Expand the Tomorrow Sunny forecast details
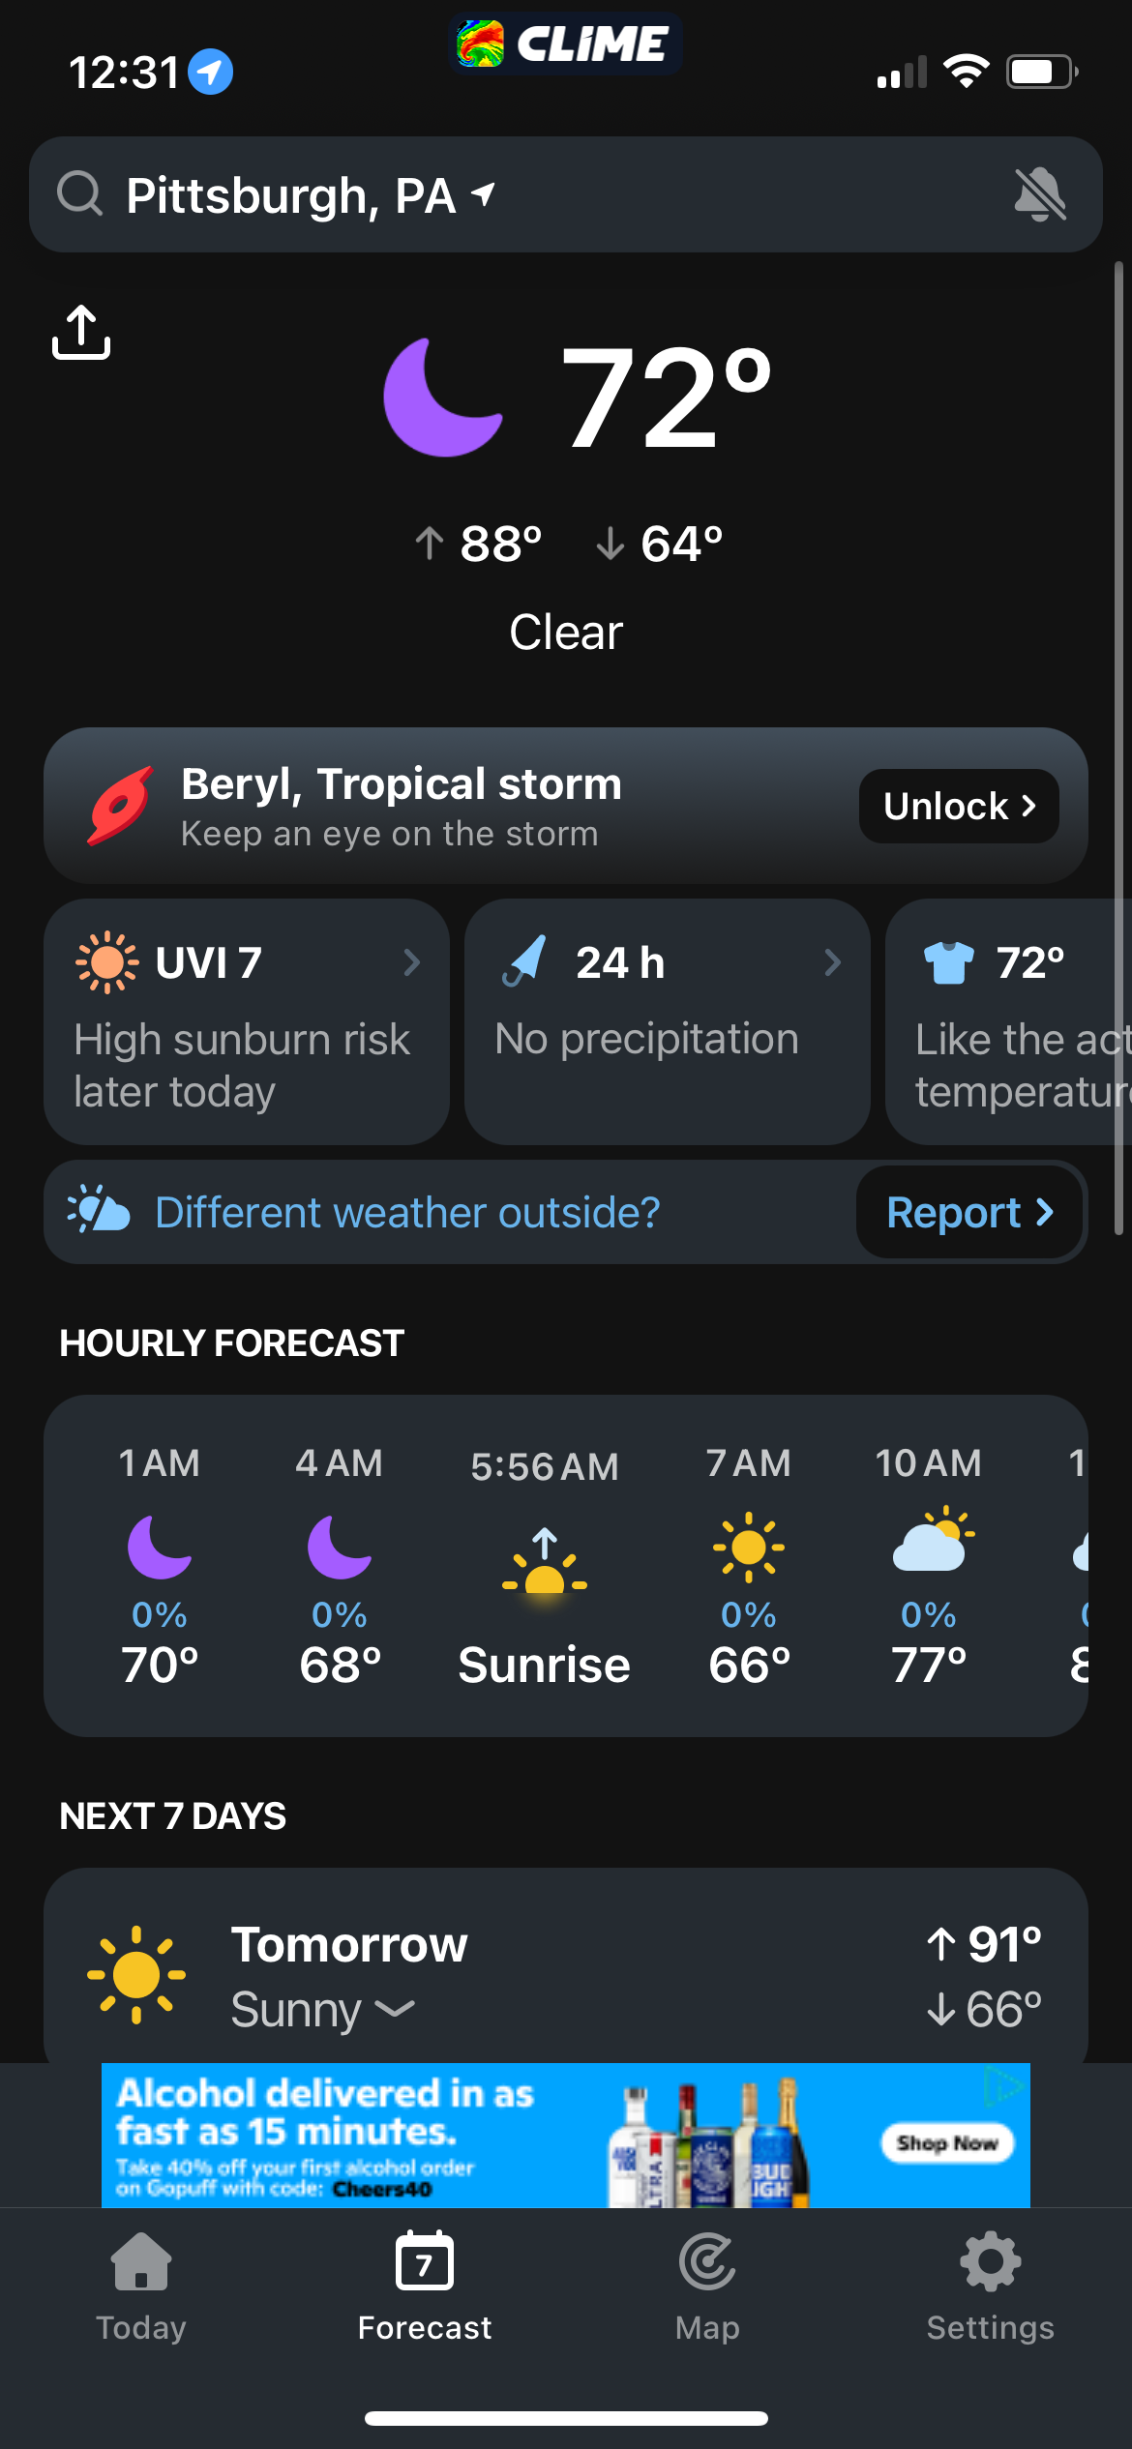 click(x=395, y=2010)
